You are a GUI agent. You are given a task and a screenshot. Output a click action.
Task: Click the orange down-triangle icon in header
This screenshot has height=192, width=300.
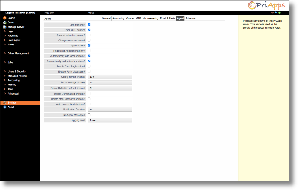[x=272, y=13]
